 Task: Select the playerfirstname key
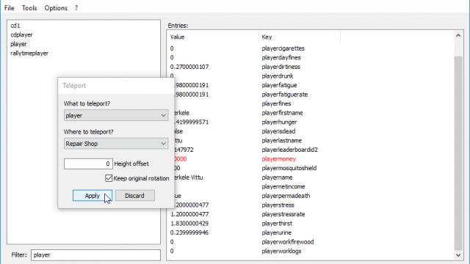pos(282,113)
